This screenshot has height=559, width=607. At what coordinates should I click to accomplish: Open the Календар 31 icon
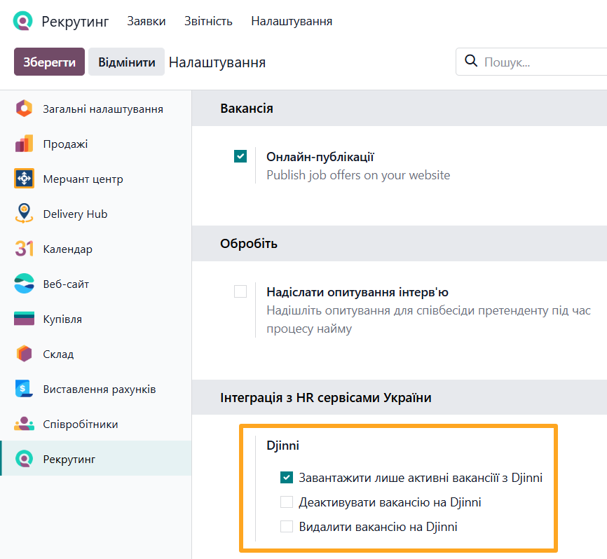[x=24, y=249]
